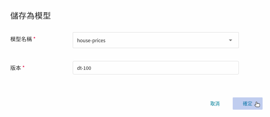Viewport: 270px width, 117px height.
Task: Confirm with the 確定 button
Action: tap(247, 104)
